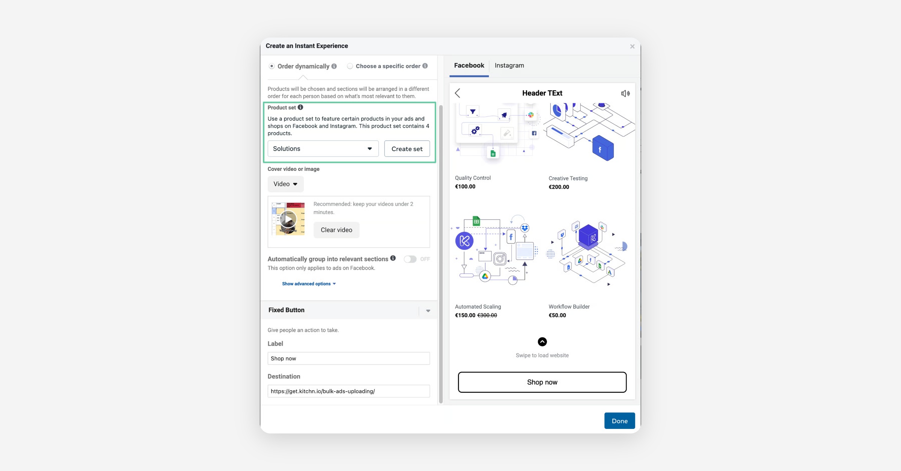This screenshot has width=901, height=471.
Task: Click the preview back arrow icon
Action: pyautogui.click(x=457, y=93)
